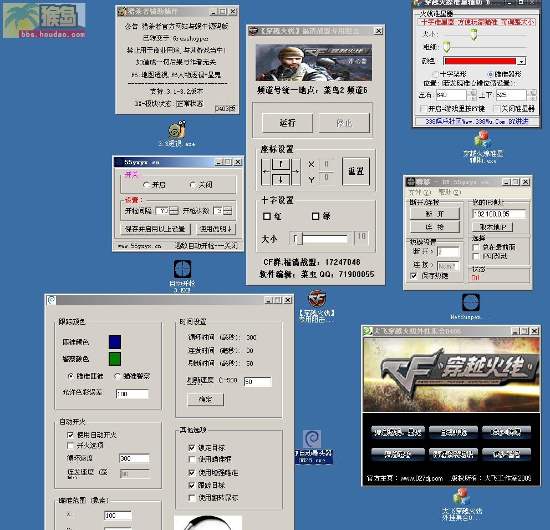This screenshot has height=530, width=550.
Task: Toggle the 使用增强瞄准 checkbox
Action: 192,473
